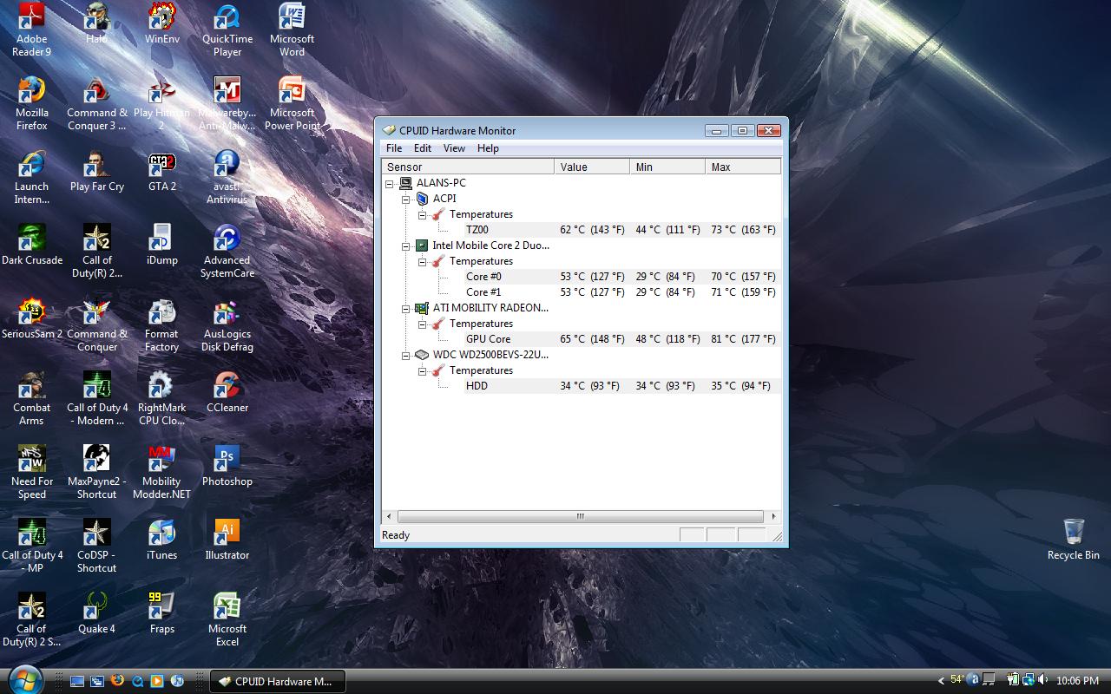
Task: Select the Mozilla Firefox desktop icon
Action: [31, 103]
